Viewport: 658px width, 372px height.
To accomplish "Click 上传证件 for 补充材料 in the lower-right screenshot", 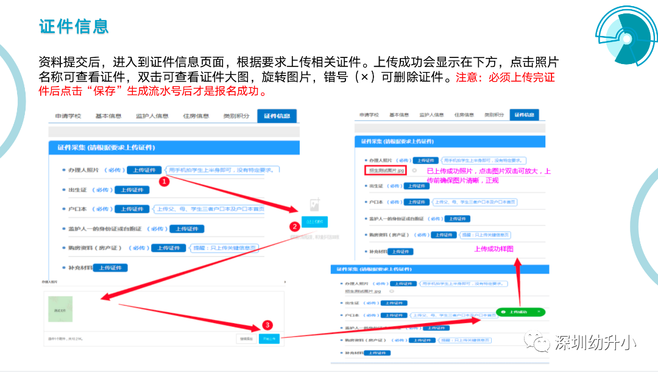I will (377, 353).
